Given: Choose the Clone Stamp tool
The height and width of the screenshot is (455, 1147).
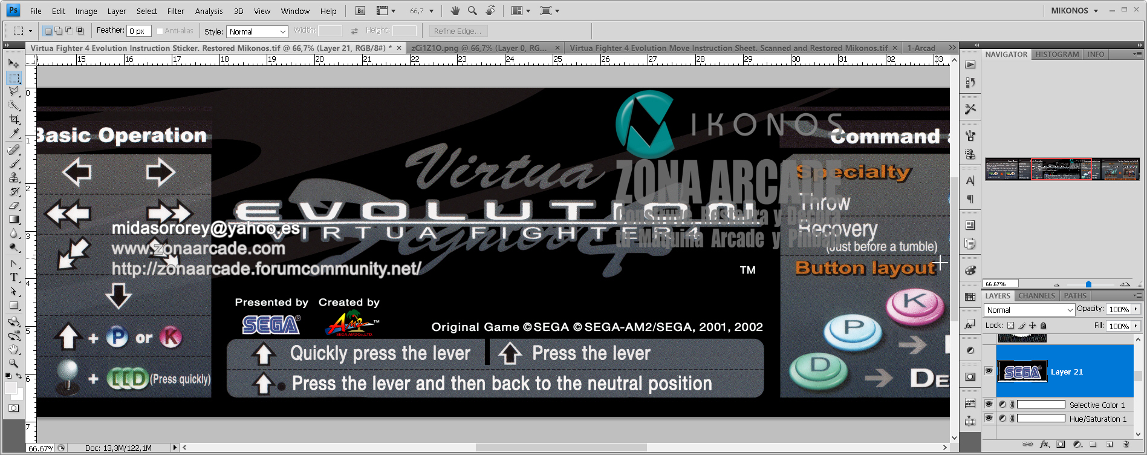Looking at the screenshot, I should 14,177.
